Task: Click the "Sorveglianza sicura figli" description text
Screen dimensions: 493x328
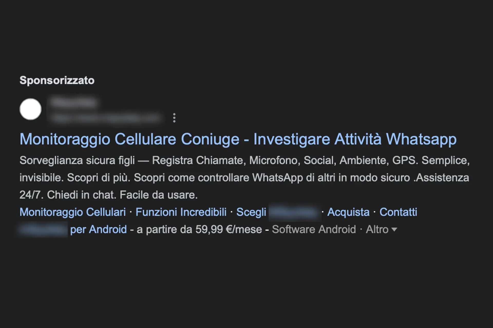Action: pos(77,160)
